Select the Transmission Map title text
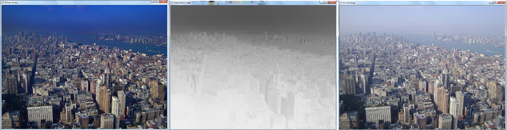Screen dimensions: 507x130 tap(182, 3)
